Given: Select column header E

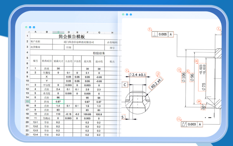Looking at the screenshot, I should [x=77, y=32].
